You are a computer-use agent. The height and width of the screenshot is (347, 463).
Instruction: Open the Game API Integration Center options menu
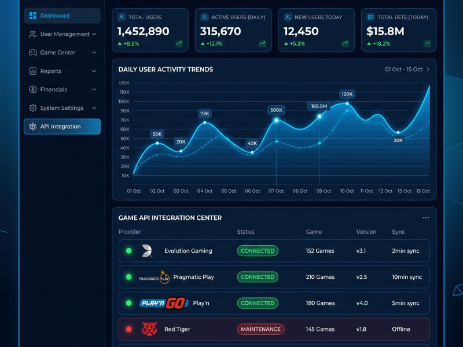point(425,218)
